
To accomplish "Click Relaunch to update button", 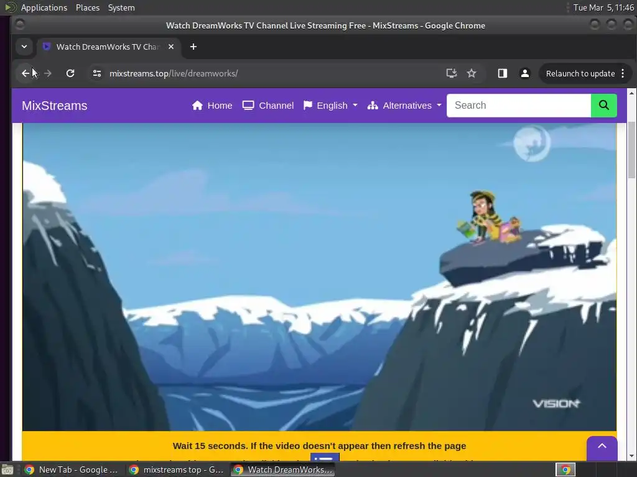I will (x=580, y=73).
